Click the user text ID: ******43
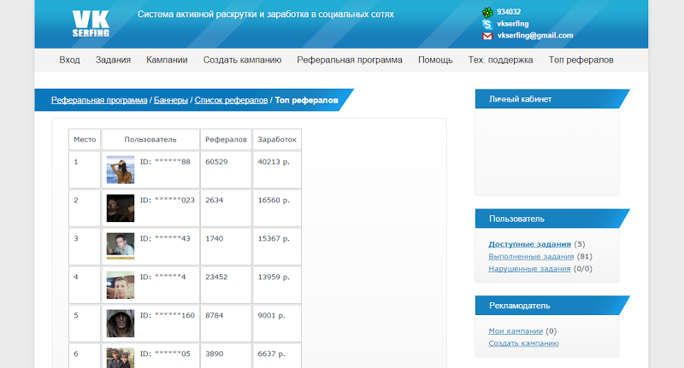Viewport: 684px width, 368px height. (x=165, y=238)
